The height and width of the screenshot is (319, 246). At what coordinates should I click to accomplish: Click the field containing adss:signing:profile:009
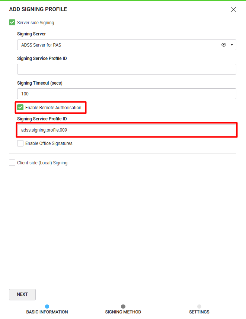[x=127, y=130]
